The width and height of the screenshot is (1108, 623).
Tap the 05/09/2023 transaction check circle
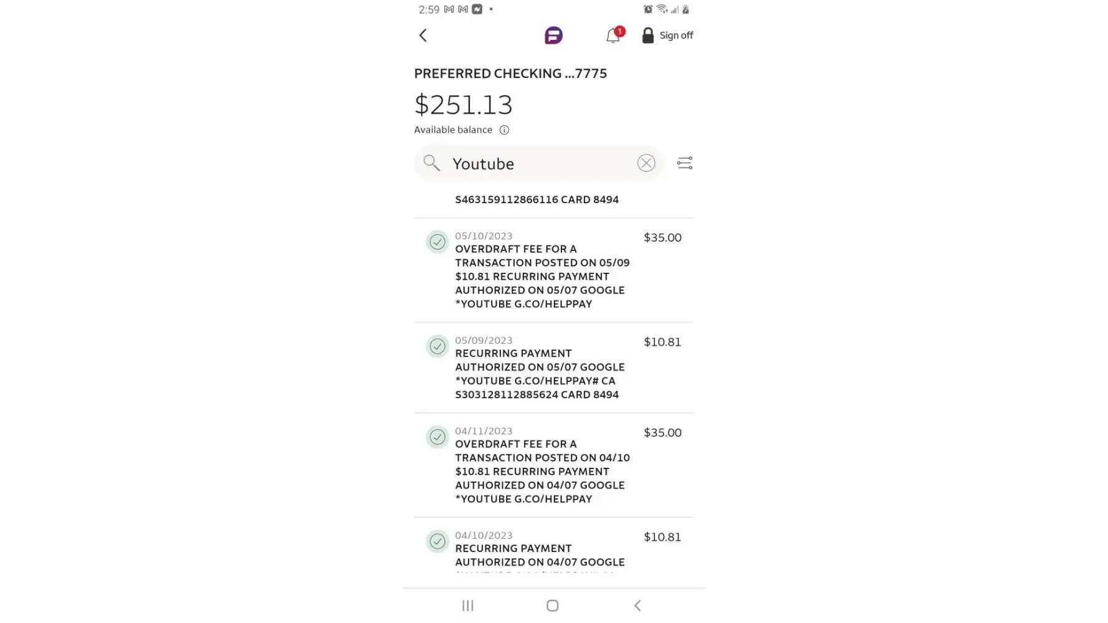(x=437, y=346)
